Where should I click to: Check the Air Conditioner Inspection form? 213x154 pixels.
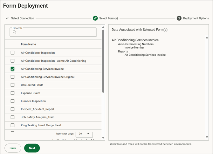coord(13,53)
